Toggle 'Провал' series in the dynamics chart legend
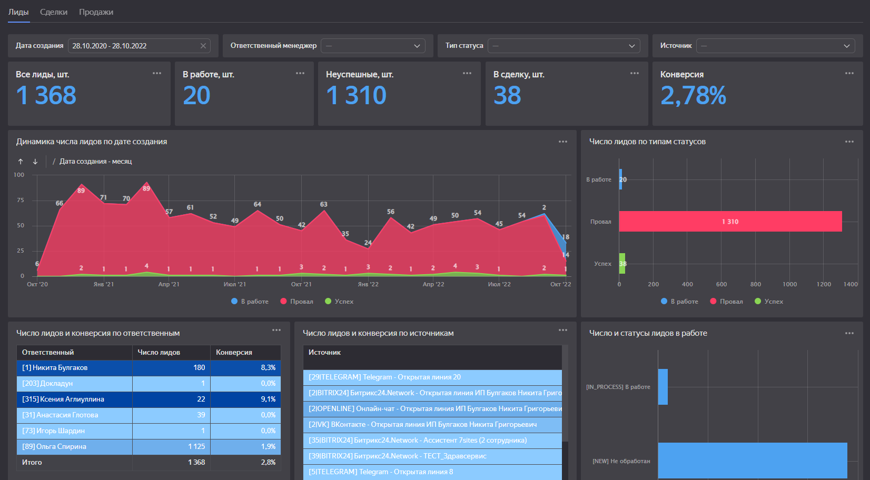 (296, 302)
